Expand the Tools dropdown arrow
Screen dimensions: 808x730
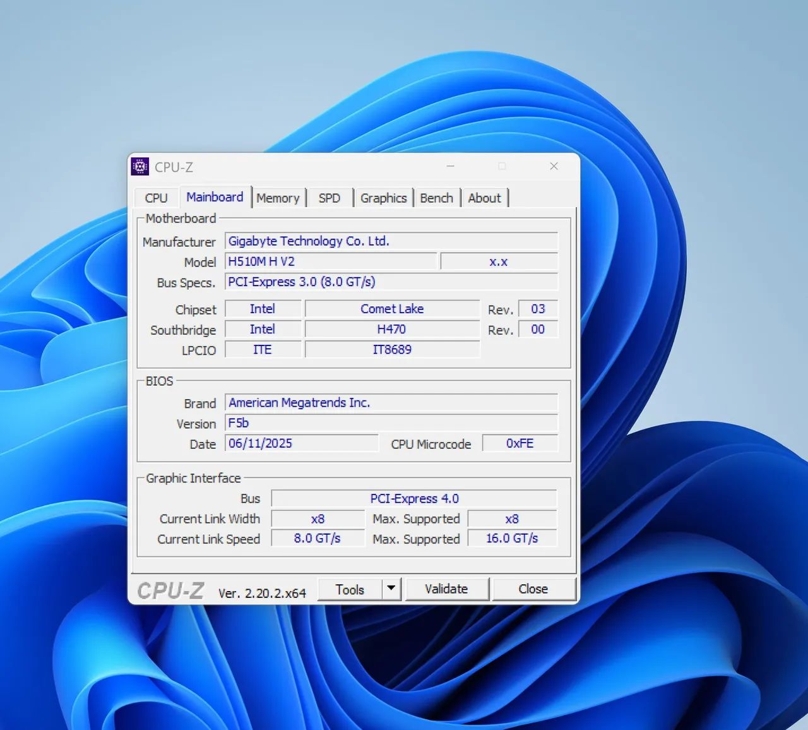(x=391, y=589)
